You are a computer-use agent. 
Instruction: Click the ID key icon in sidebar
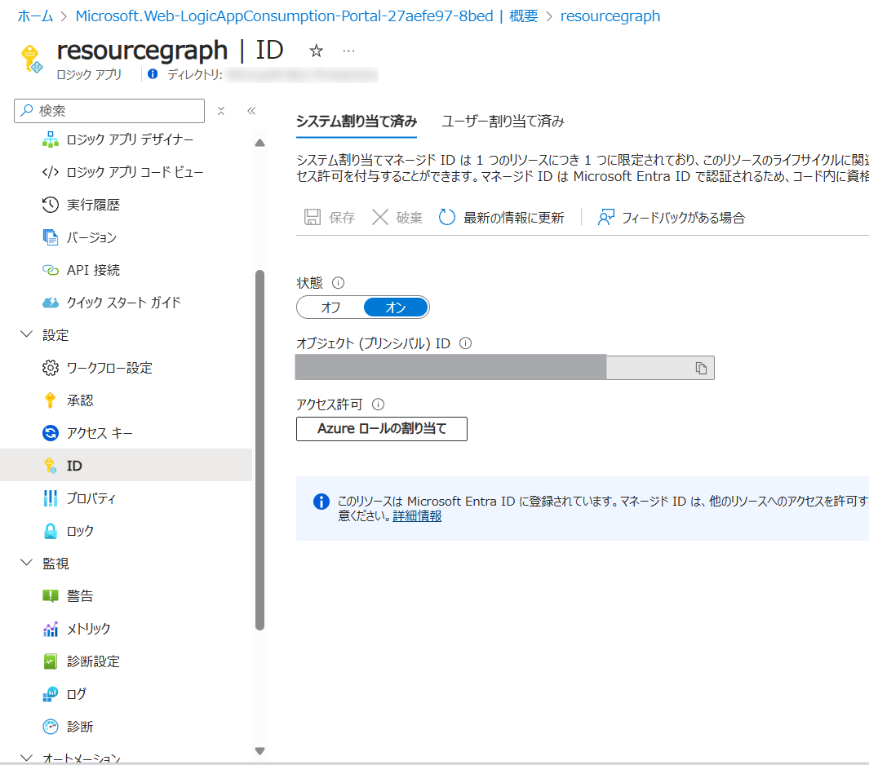[x=51, y=466]
